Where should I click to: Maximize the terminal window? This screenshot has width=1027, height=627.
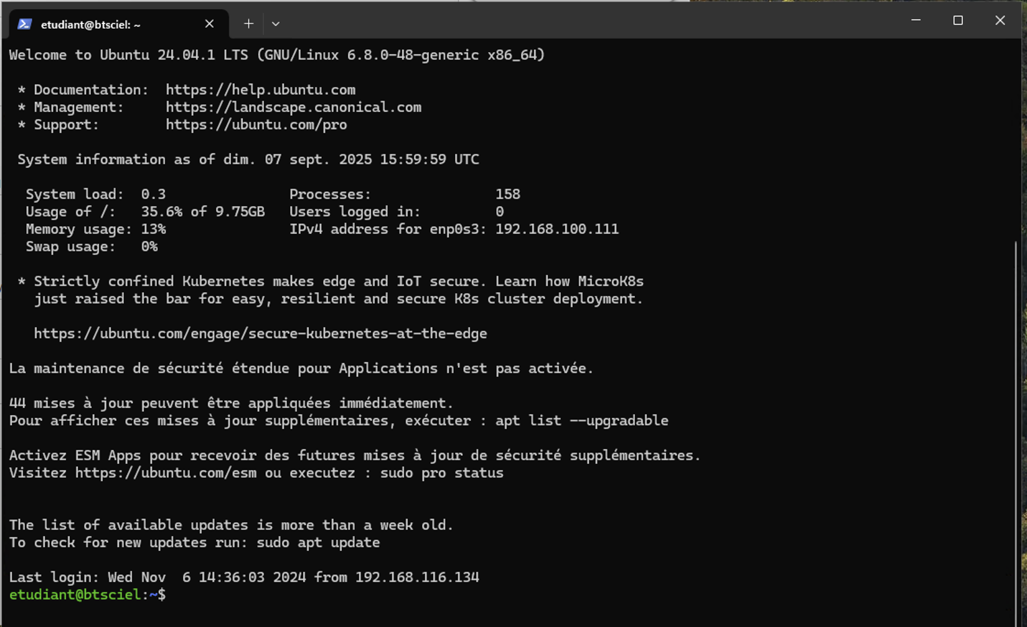(958, 21)
